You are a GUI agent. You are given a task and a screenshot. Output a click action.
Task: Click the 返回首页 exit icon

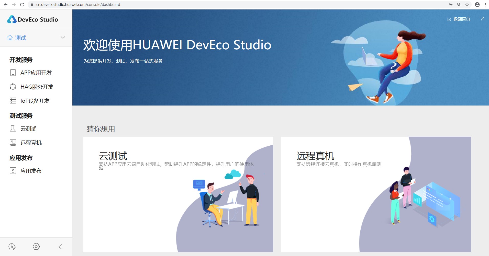tap(449, 19)
